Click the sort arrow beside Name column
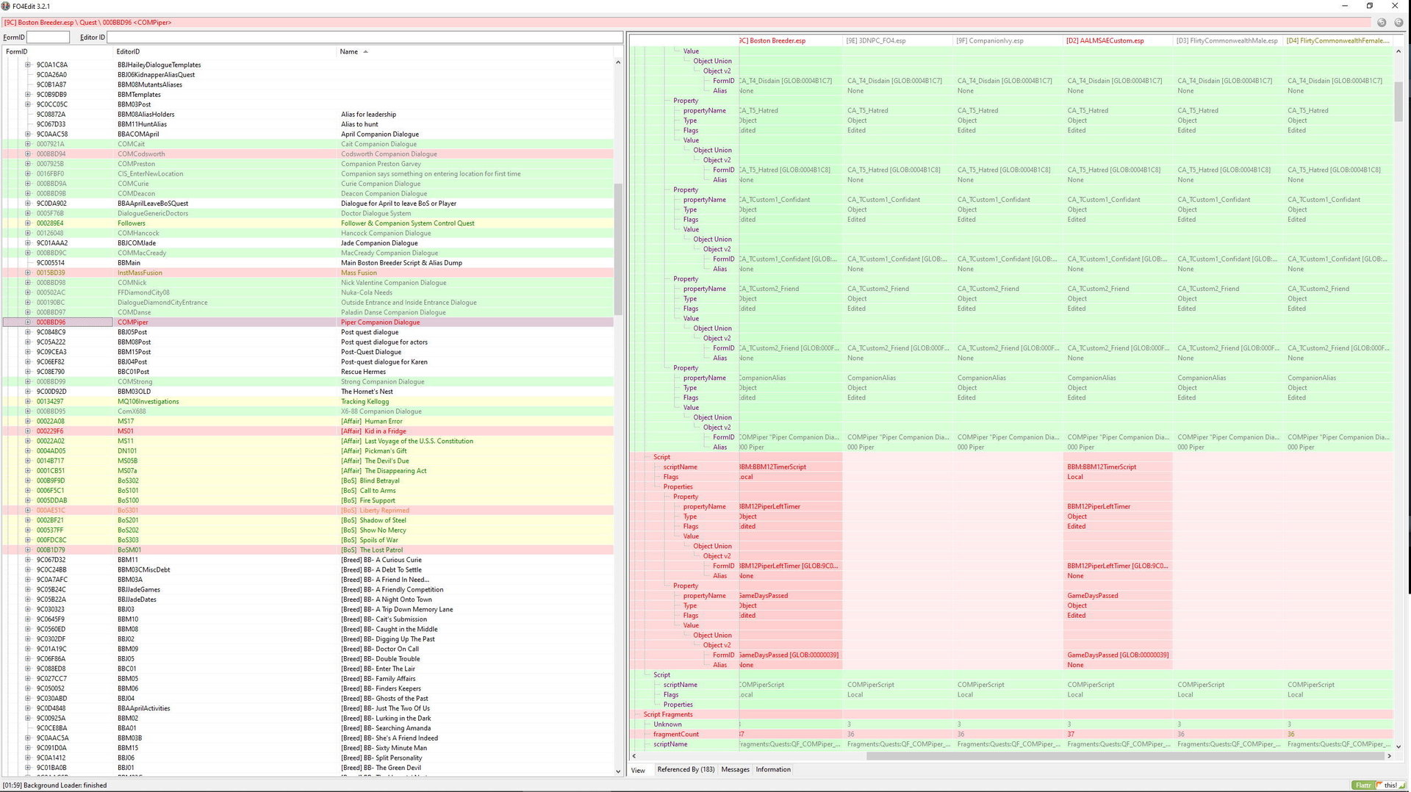The image size is (1411, 792). click(x=365, y=51)
